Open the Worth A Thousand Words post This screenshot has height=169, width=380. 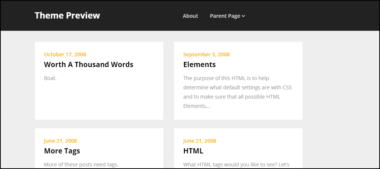click(88, 64)
